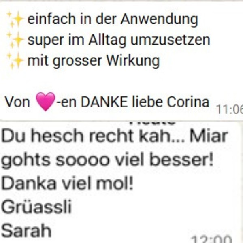Click the word 'Miar' in the lower message
The height and width of the screenshot is (243, 243).
tap(209, 136)
